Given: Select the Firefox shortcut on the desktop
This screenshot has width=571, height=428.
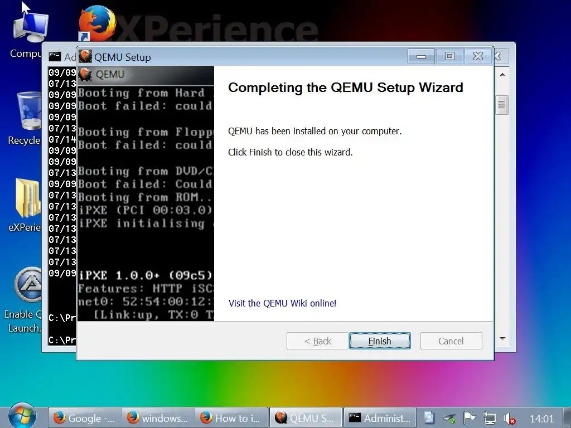Looking at the screenshot, I should coord(97,23).
